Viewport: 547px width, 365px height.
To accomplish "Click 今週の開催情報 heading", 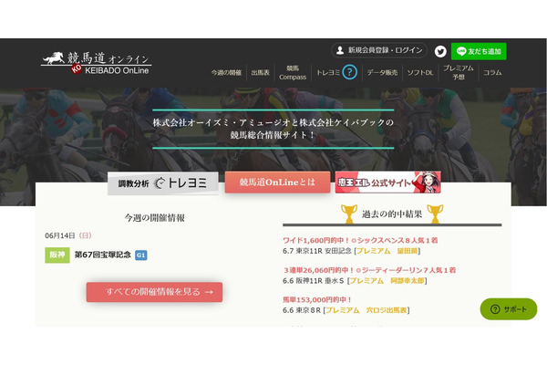I will (155, 218).
